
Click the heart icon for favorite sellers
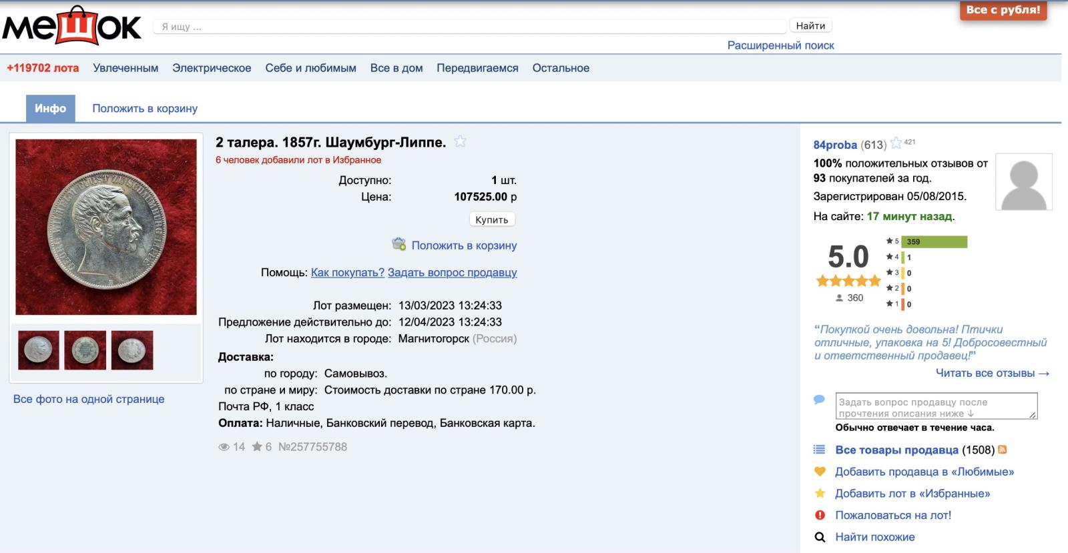(820, 472)
